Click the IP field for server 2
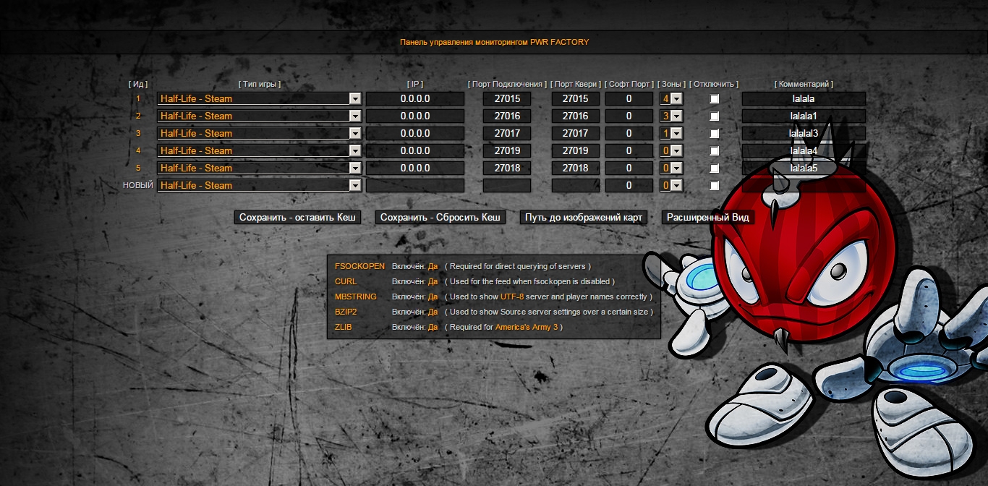Viewport: 988px width, 486px height. [415, 116]
